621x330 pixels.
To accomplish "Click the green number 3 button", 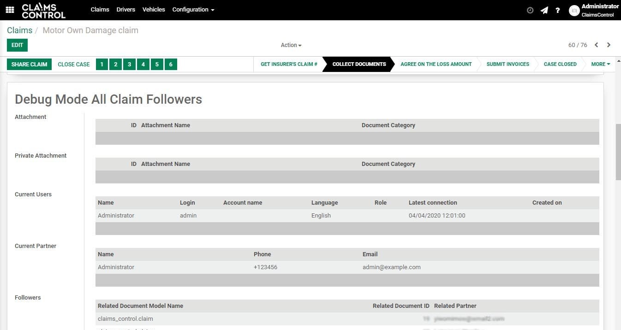I will (x=129, y=65).
